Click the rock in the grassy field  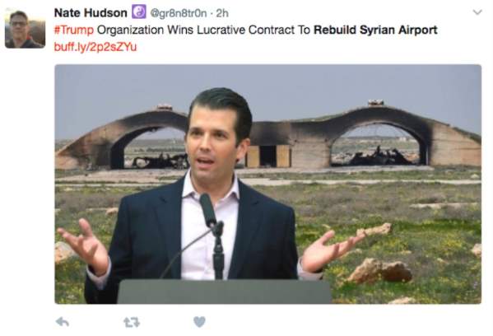(x=379, y=271)
